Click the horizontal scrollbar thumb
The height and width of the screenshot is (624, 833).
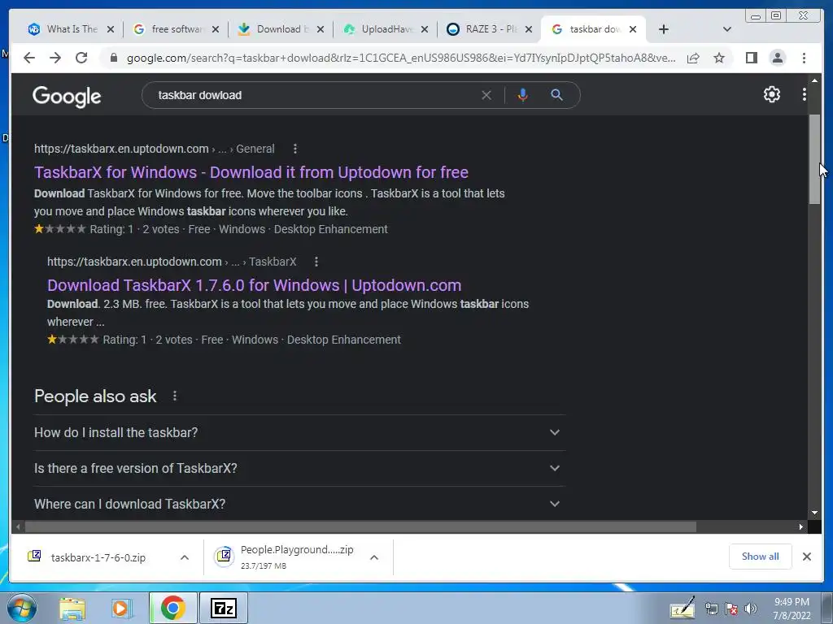pos(360,526)
